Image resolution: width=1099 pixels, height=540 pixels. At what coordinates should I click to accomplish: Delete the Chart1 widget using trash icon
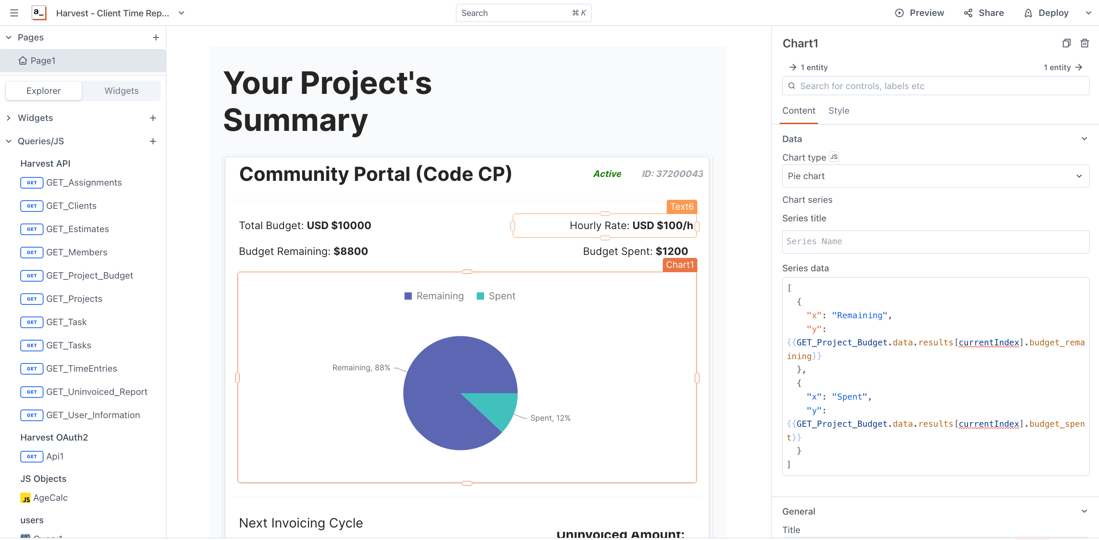point(1085,43)
